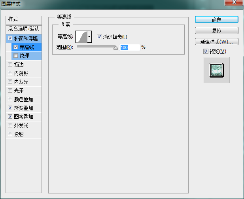Open 混合选项:默认 settings
This screenshot has height=199, width=244.
click(24, 29)
